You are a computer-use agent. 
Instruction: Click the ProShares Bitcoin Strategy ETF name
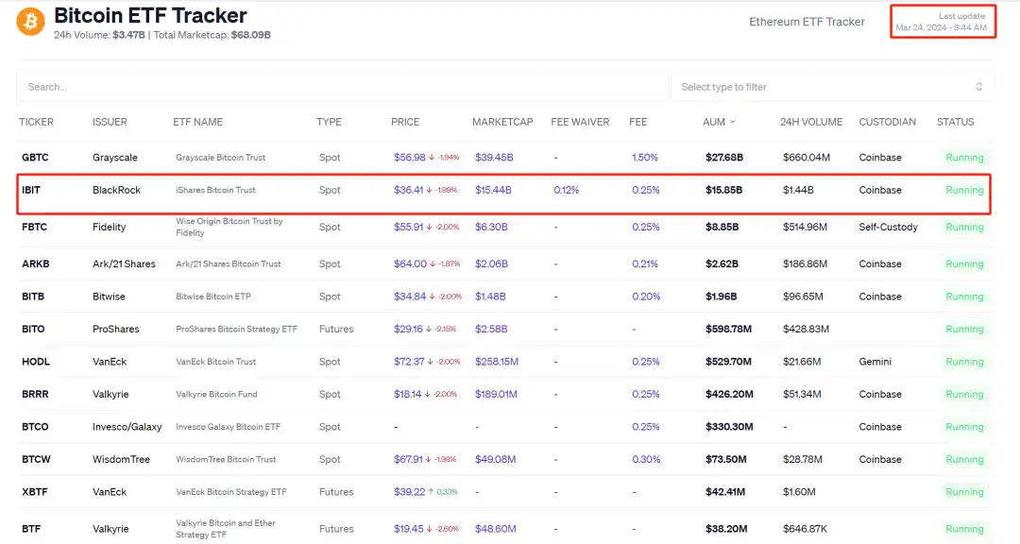(x=236, y=330)
